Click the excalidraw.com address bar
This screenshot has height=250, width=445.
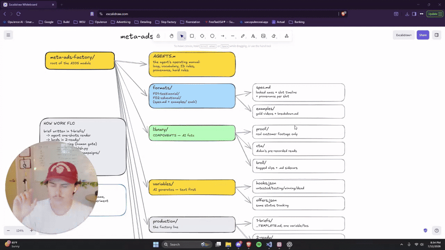pos(219,13)
